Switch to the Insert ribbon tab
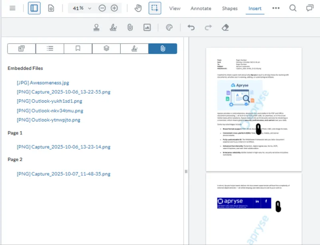320x245 pixels. (x=255, y=8)
